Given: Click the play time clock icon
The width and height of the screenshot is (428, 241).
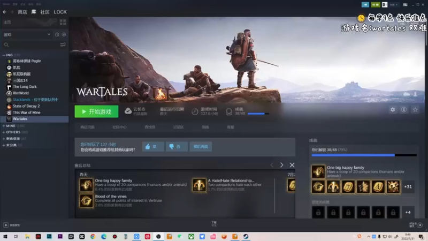Looking at the screenshot, I should [x=195, y=111].
